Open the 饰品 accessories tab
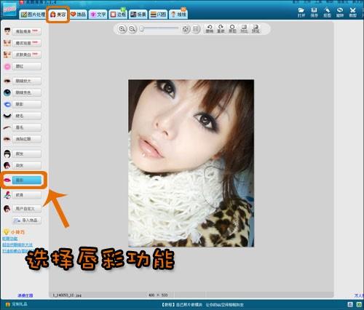Image resolution: width=364 pixels, height=310 pixels. (x=78, y=15)
